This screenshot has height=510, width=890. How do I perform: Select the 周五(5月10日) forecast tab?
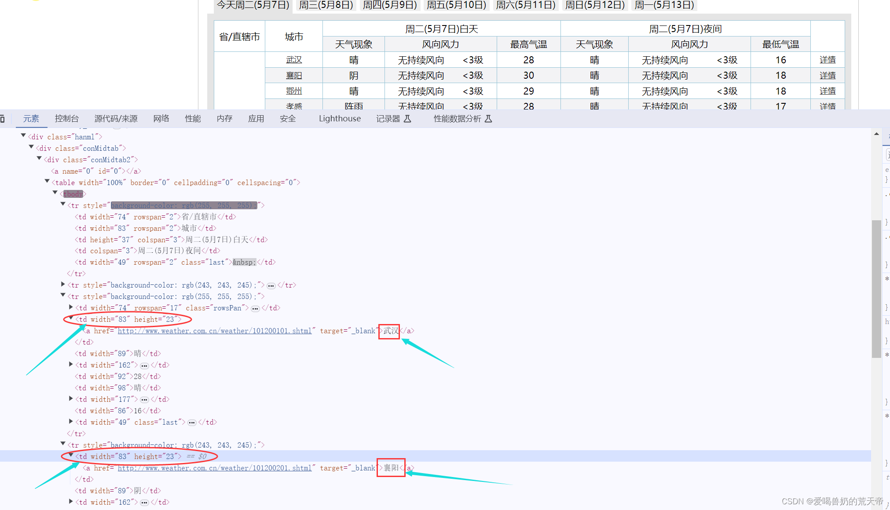tap(457, 5)
